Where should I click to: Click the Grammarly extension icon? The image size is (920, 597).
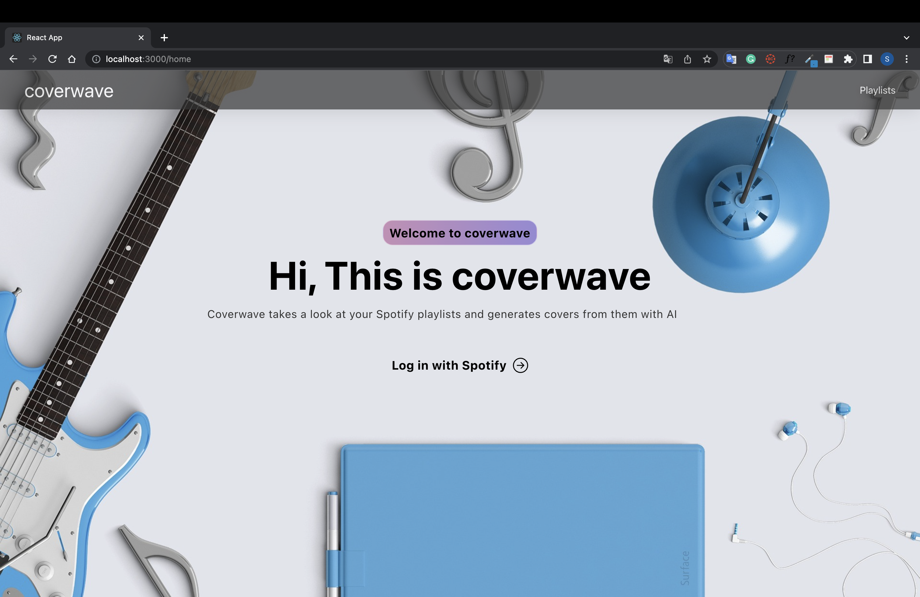click(x=751, y=59)
